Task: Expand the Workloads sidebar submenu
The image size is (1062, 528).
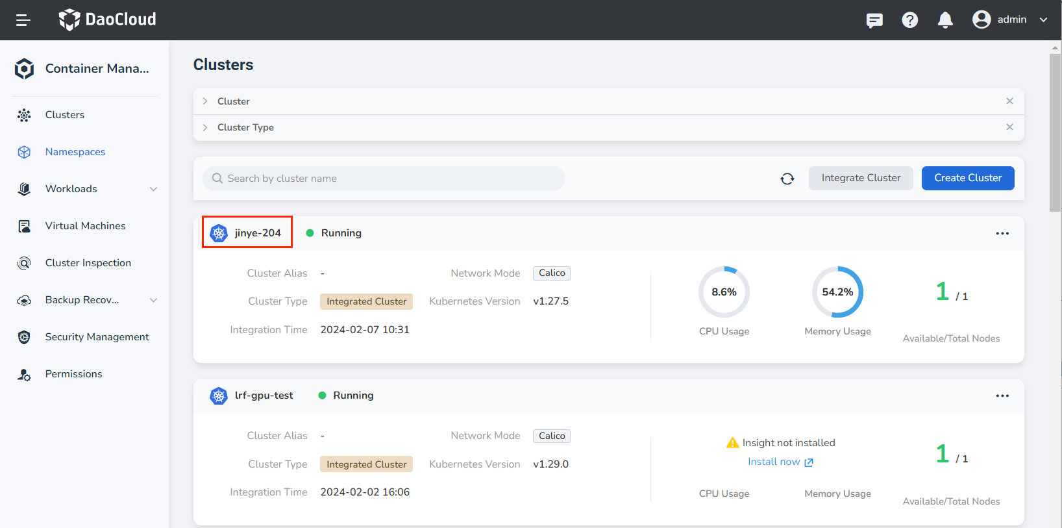Action: [x=154, y=189]
